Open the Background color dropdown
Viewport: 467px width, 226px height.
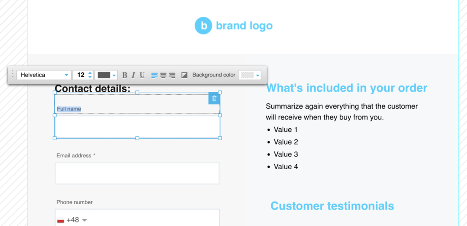point(249,75)
